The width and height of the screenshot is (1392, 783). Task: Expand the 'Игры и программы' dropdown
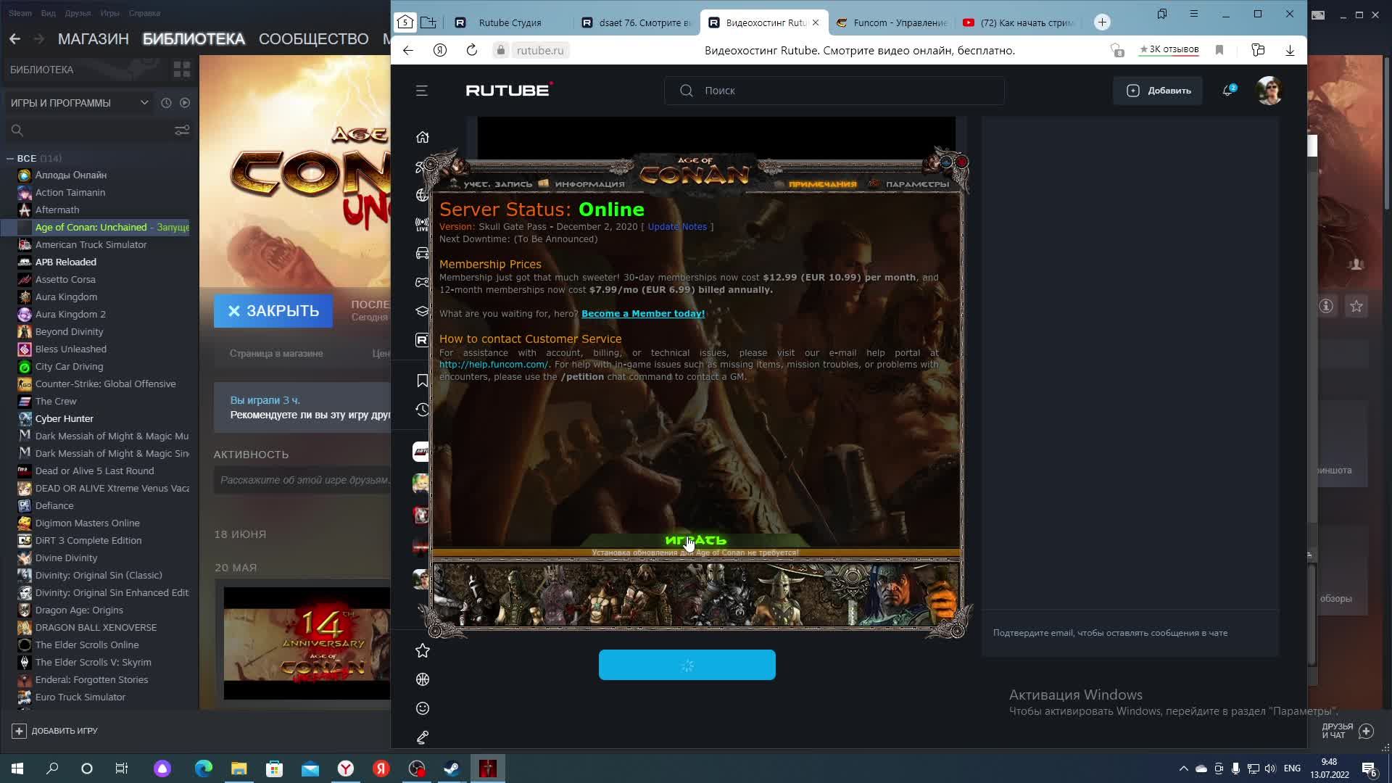click(144, 103)
